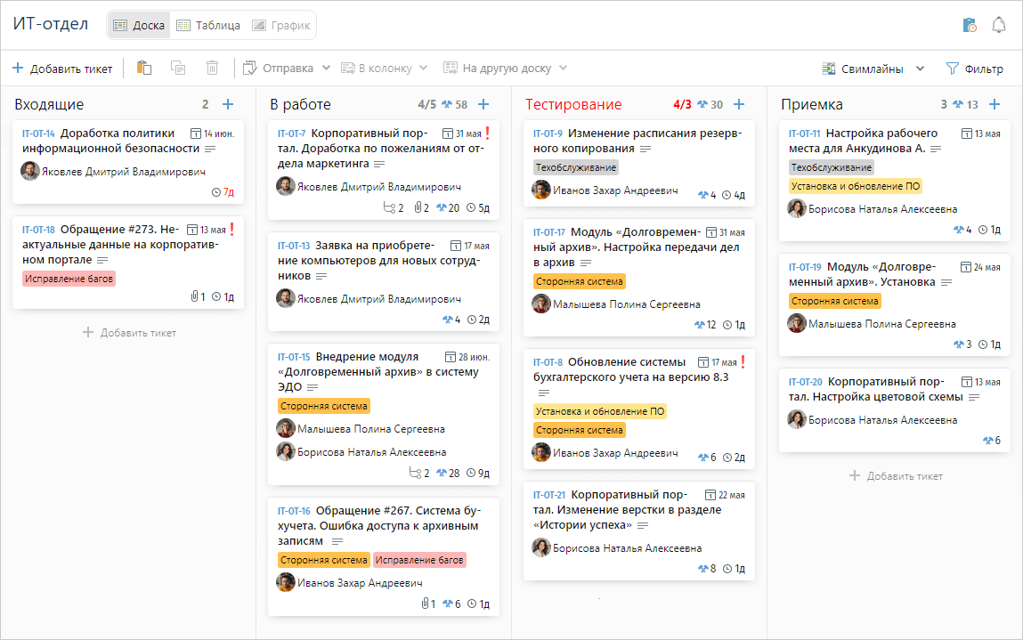Click the notifications bell icon

tap(998, 25)
